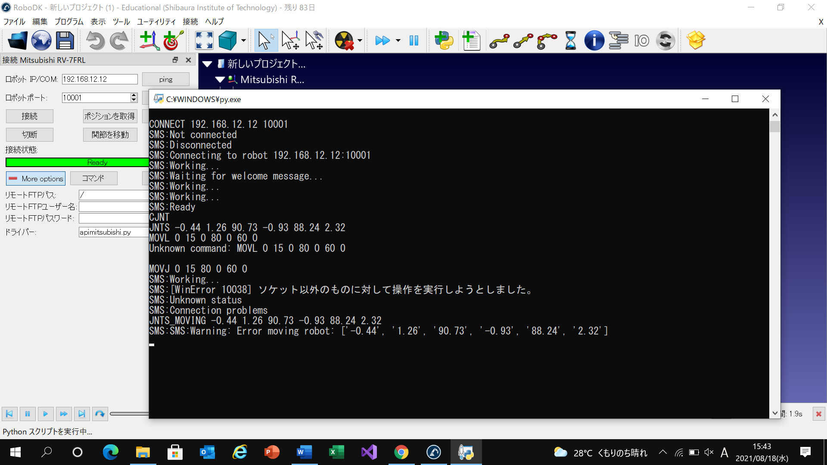Open the プログラム menu
Viewport: 827px width, 465px height.
pos(69,22)
